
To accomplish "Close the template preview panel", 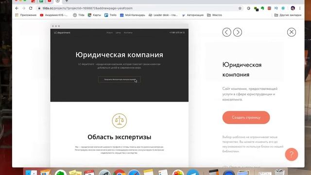I will point(292,32).
